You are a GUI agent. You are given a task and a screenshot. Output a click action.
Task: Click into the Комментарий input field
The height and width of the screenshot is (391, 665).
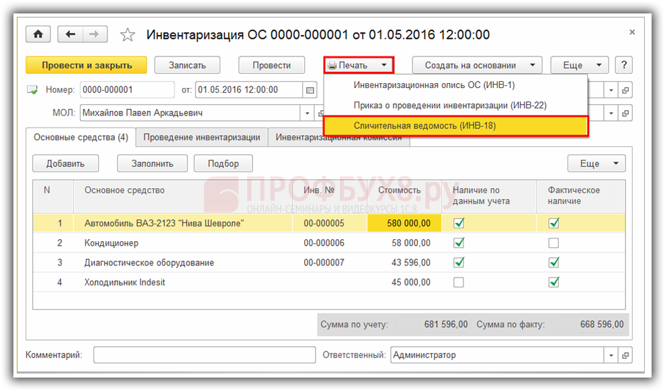204,355
